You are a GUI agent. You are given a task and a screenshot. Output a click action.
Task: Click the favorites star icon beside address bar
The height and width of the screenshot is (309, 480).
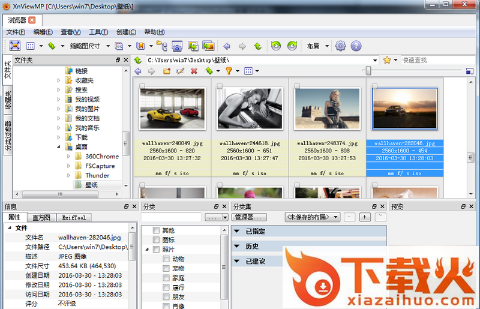pyautogui.click(x=388, y=60)
